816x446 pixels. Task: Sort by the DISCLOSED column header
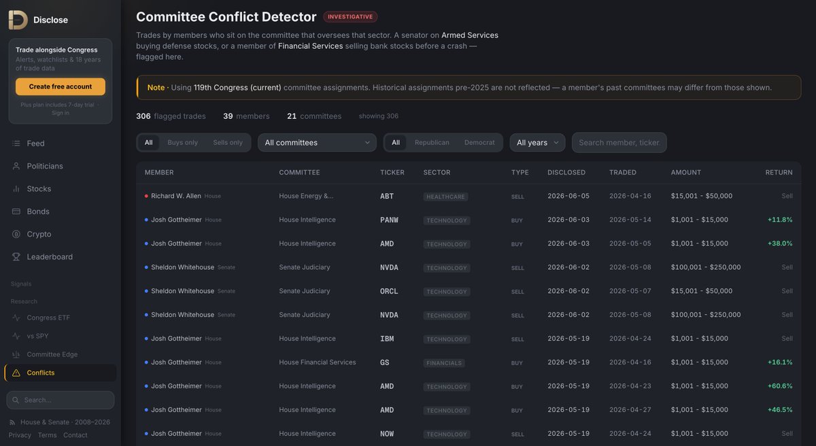pos(566,173)
